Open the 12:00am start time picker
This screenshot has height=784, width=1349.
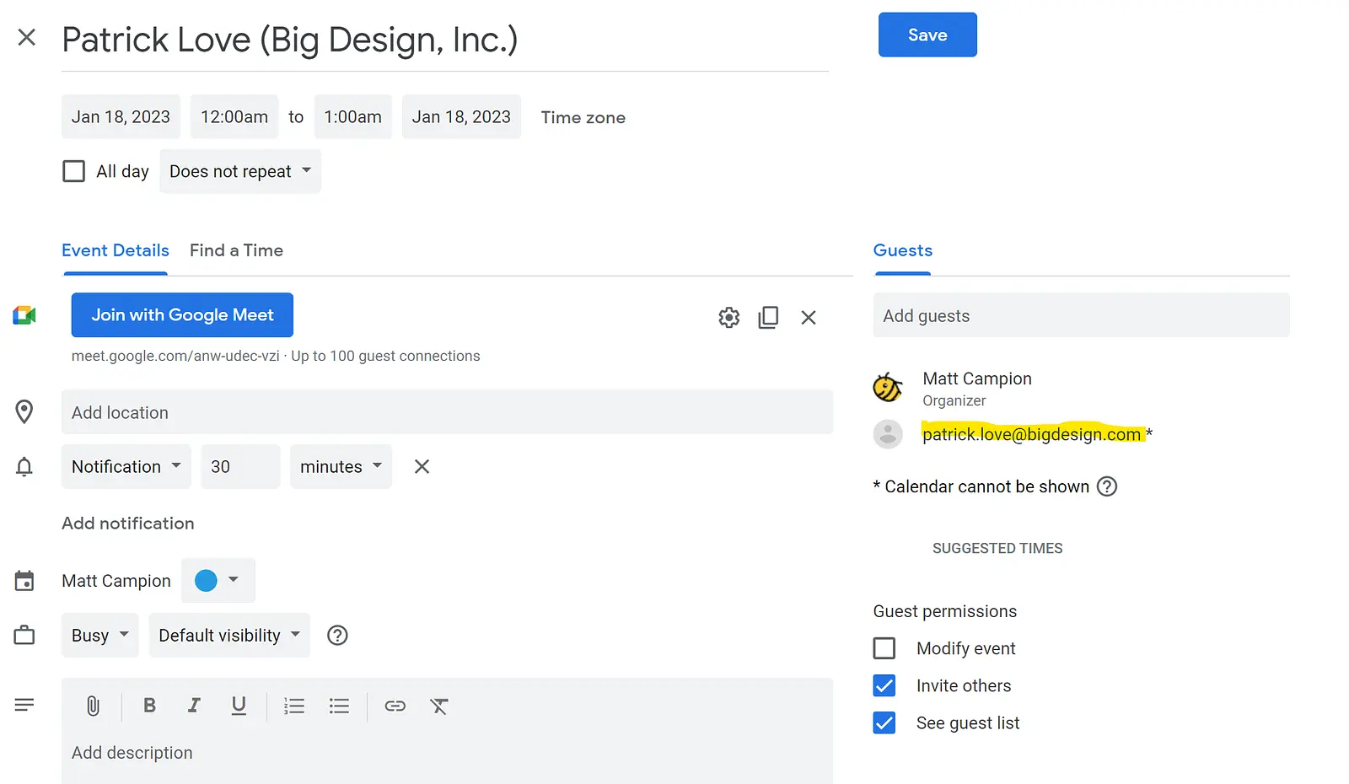[234, 117]
